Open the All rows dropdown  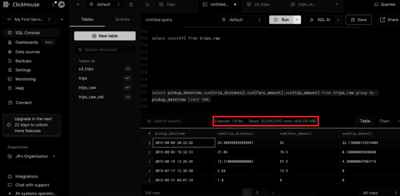point(379,193)
